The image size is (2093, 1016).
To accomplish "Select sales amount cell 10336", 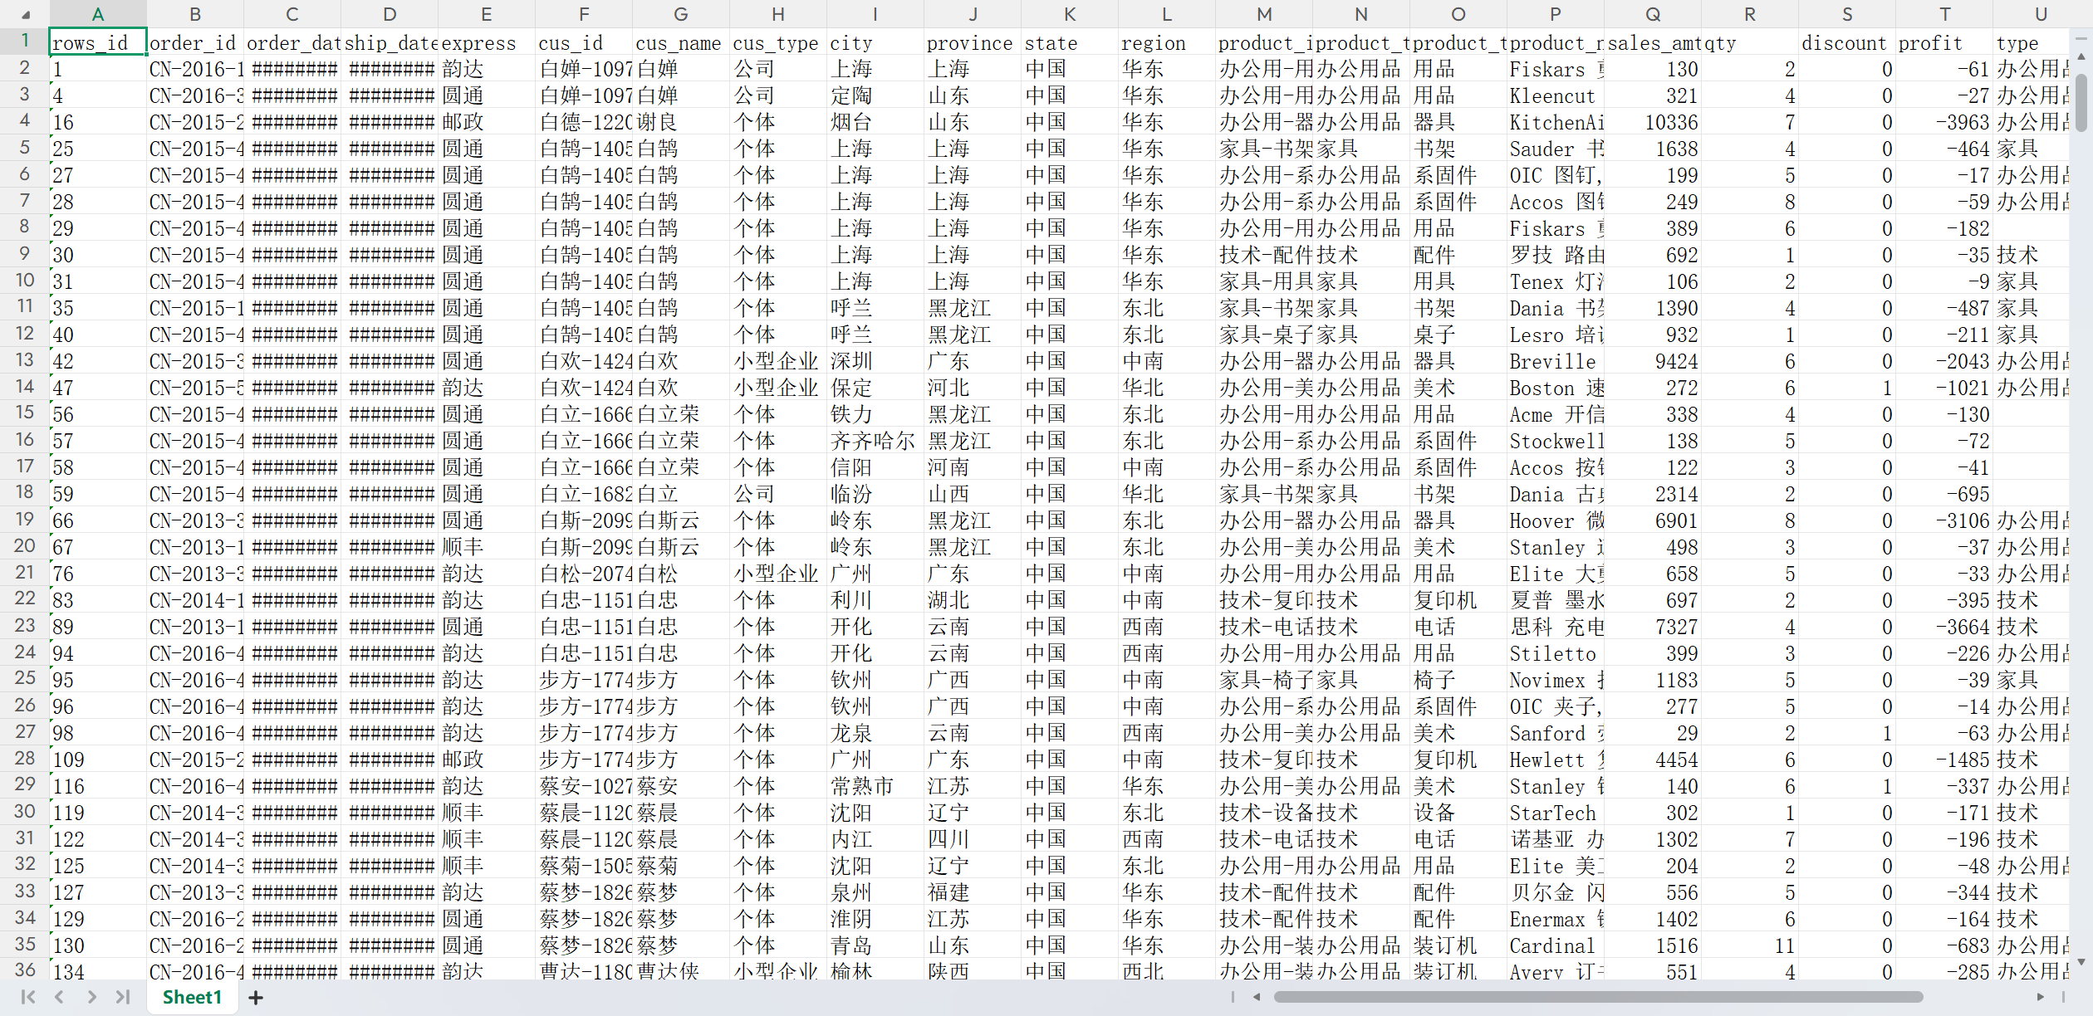I will tap(1653, 122).
